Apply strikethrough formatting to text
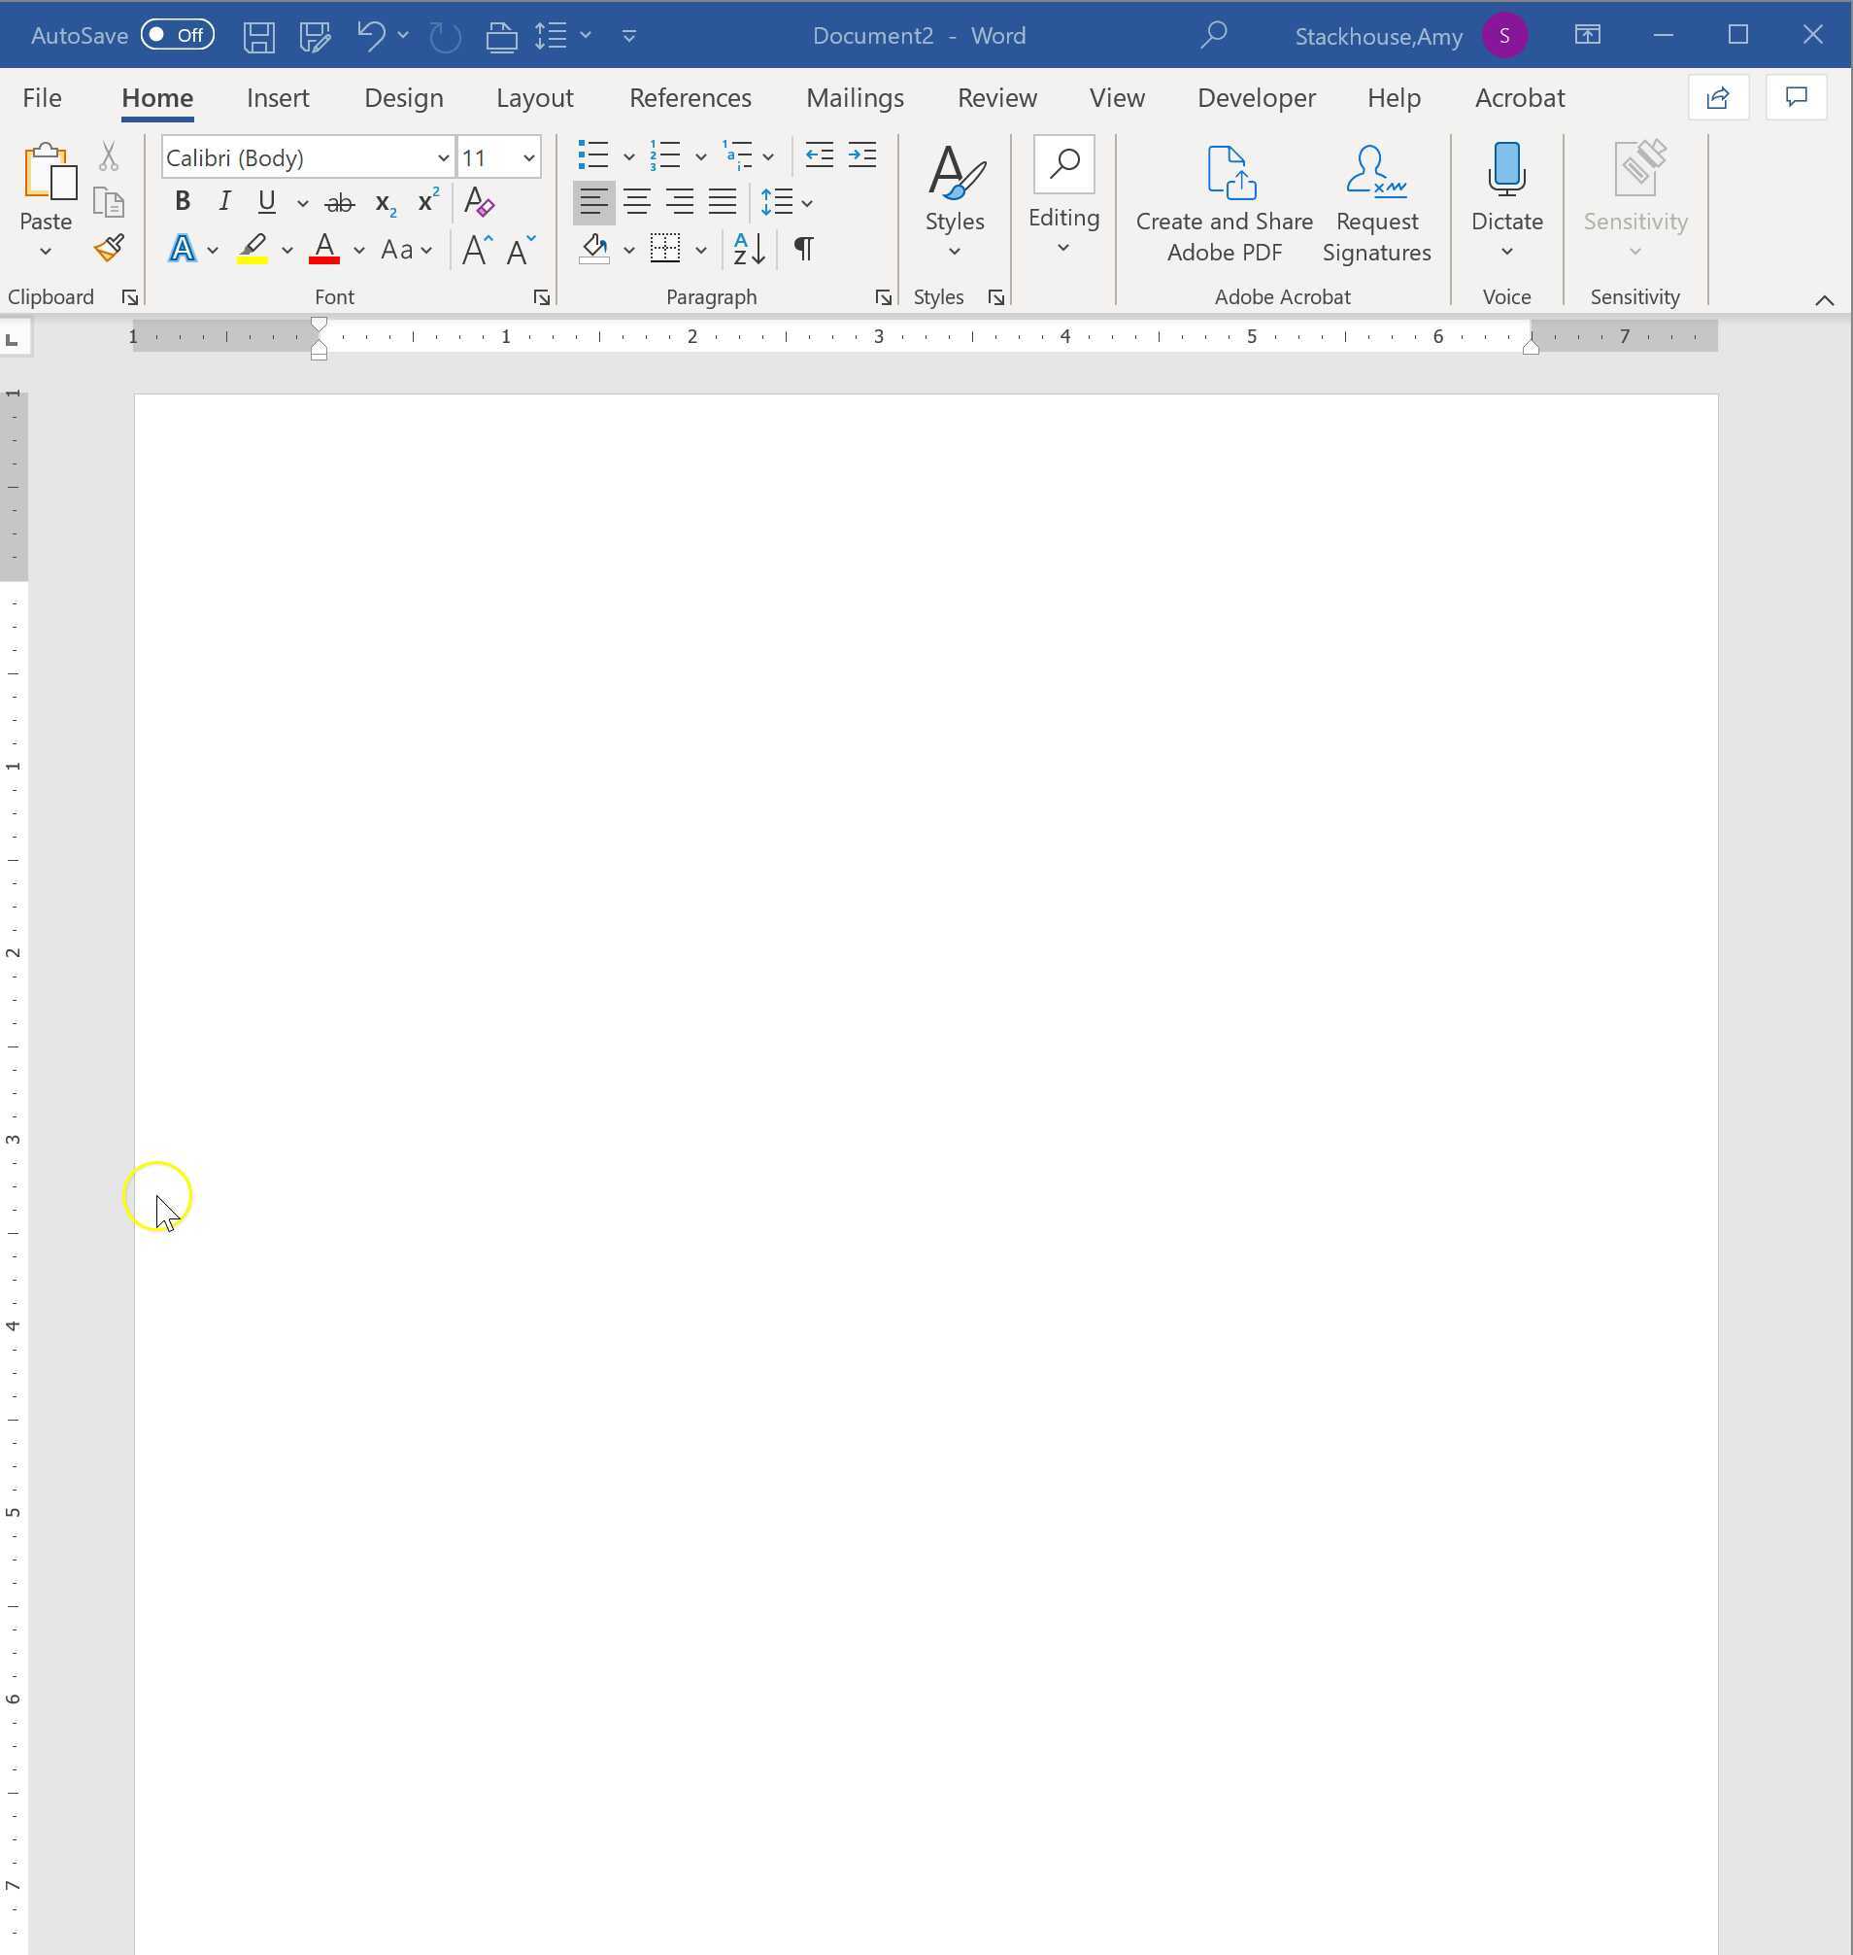 339,203
